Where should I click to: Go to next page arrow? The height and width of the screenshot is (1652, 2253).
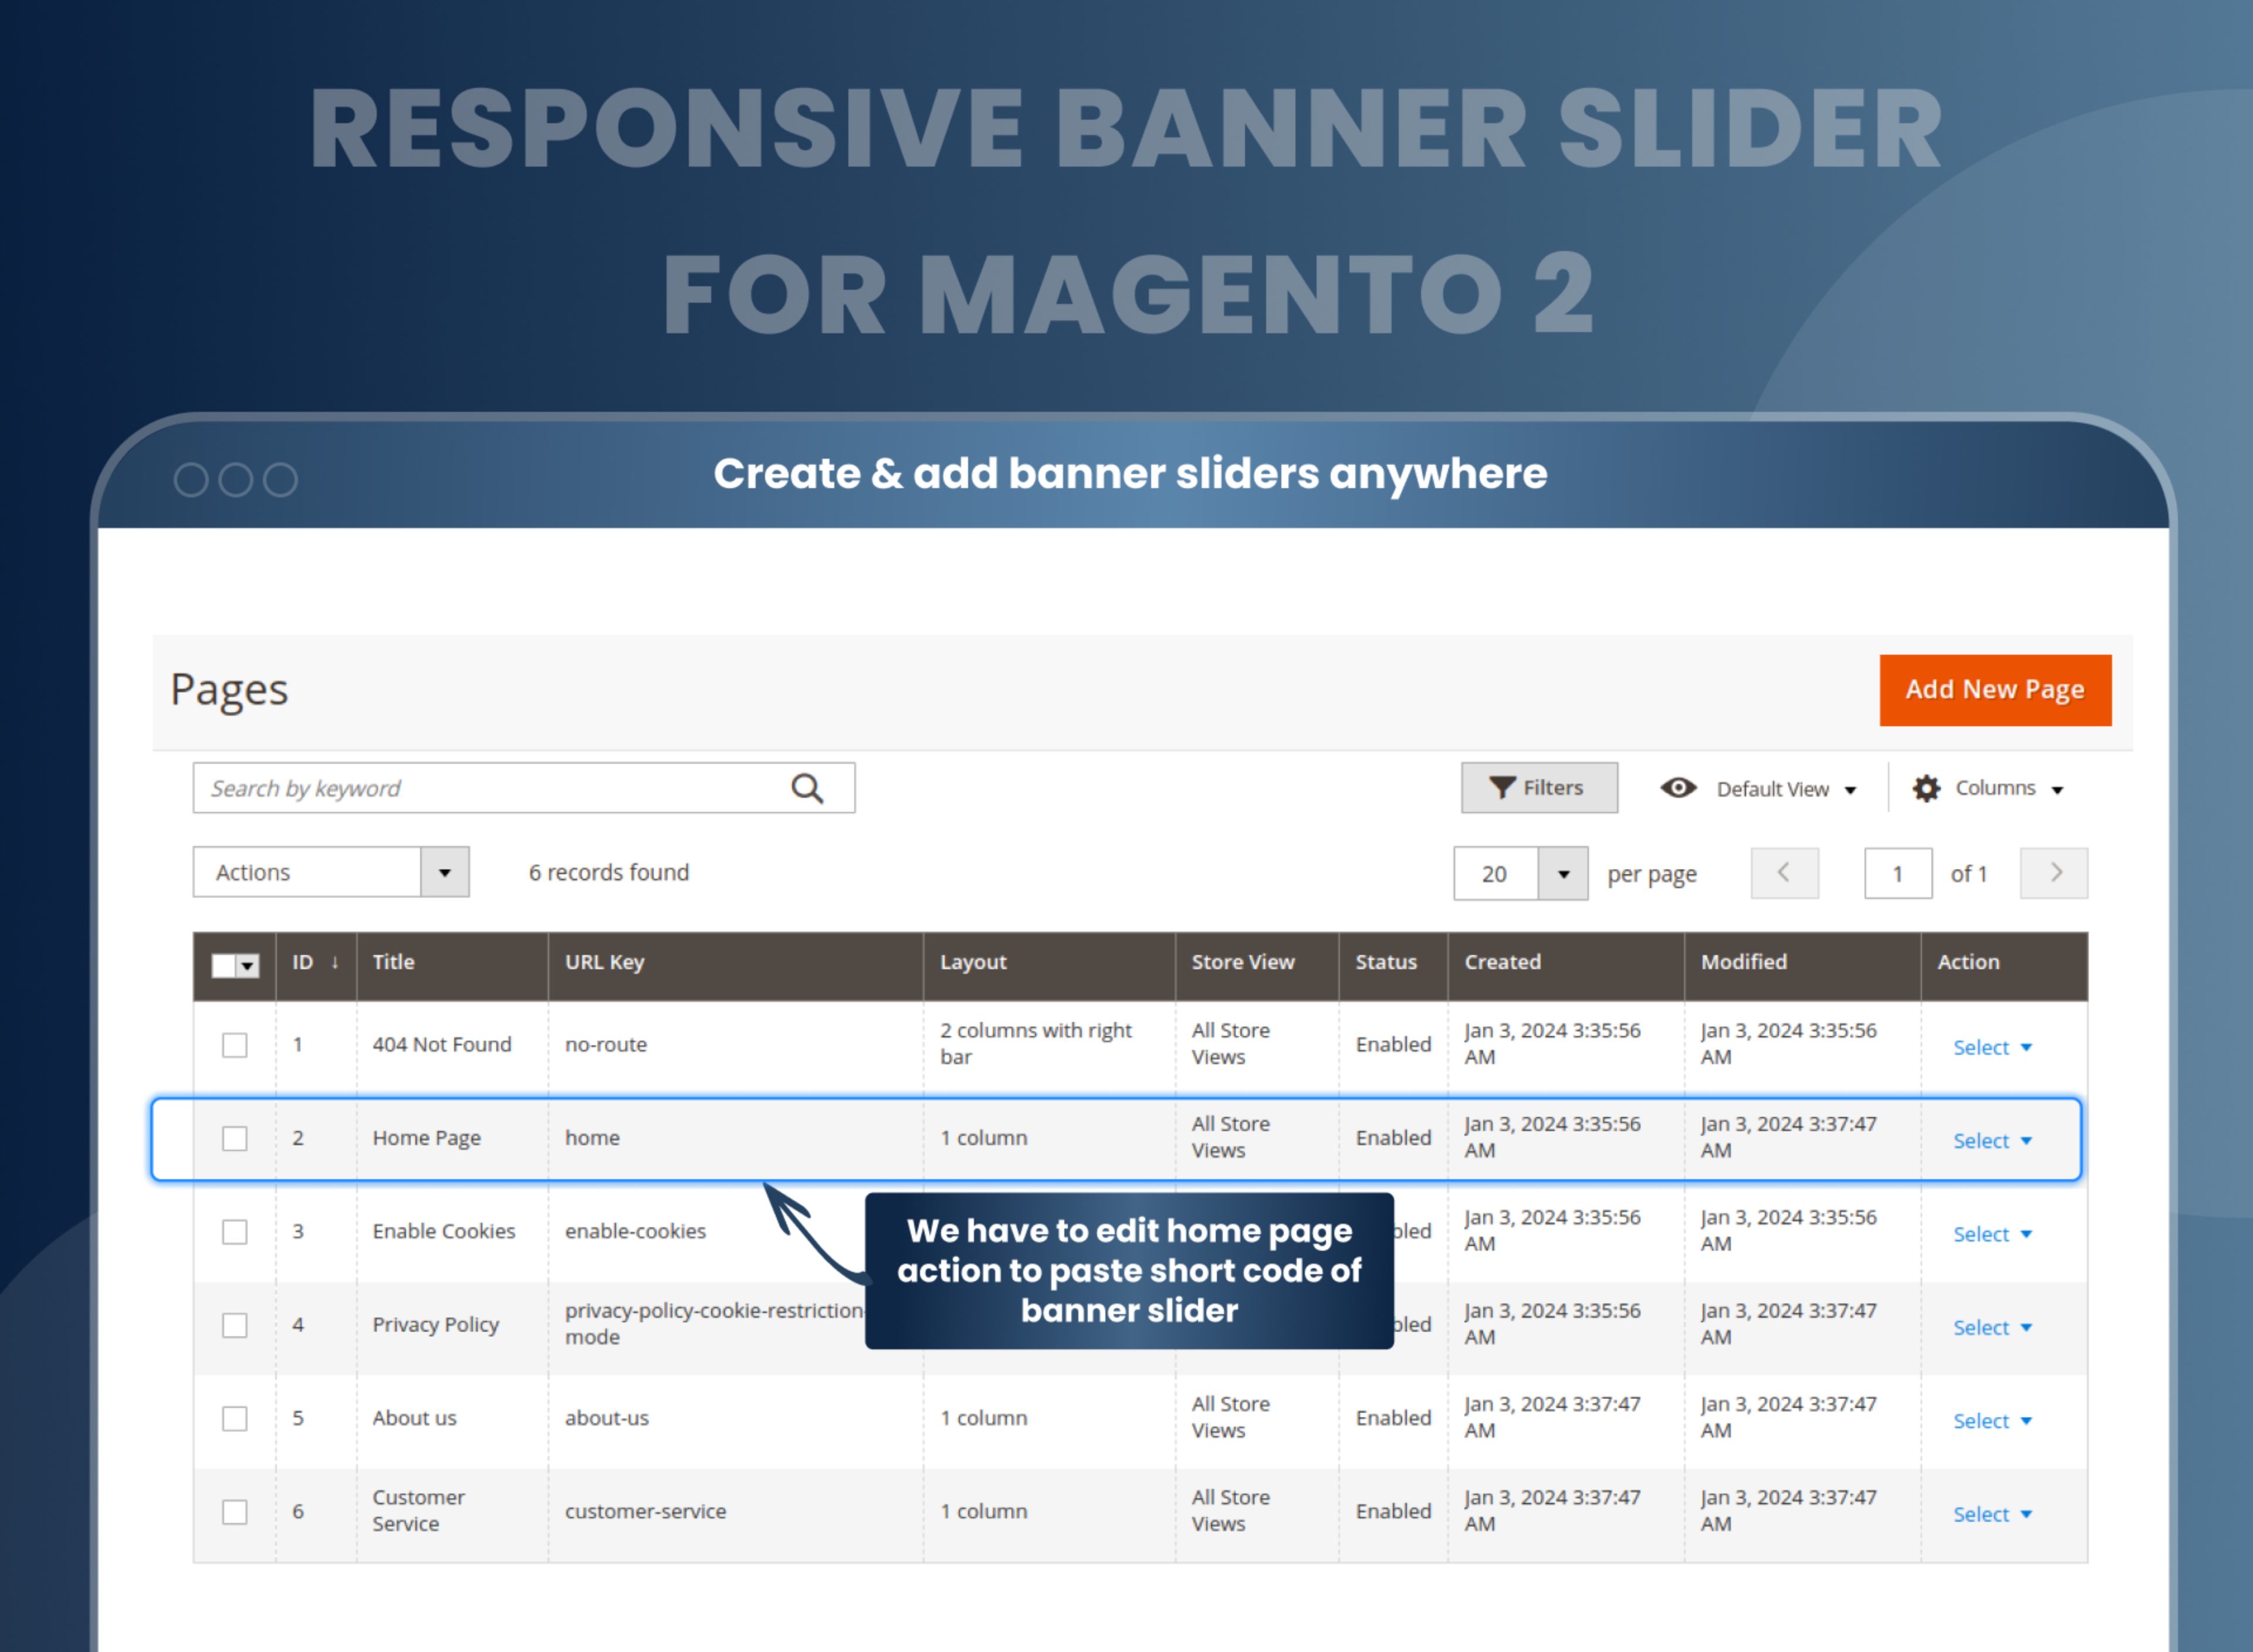(x=2054, y=873)
